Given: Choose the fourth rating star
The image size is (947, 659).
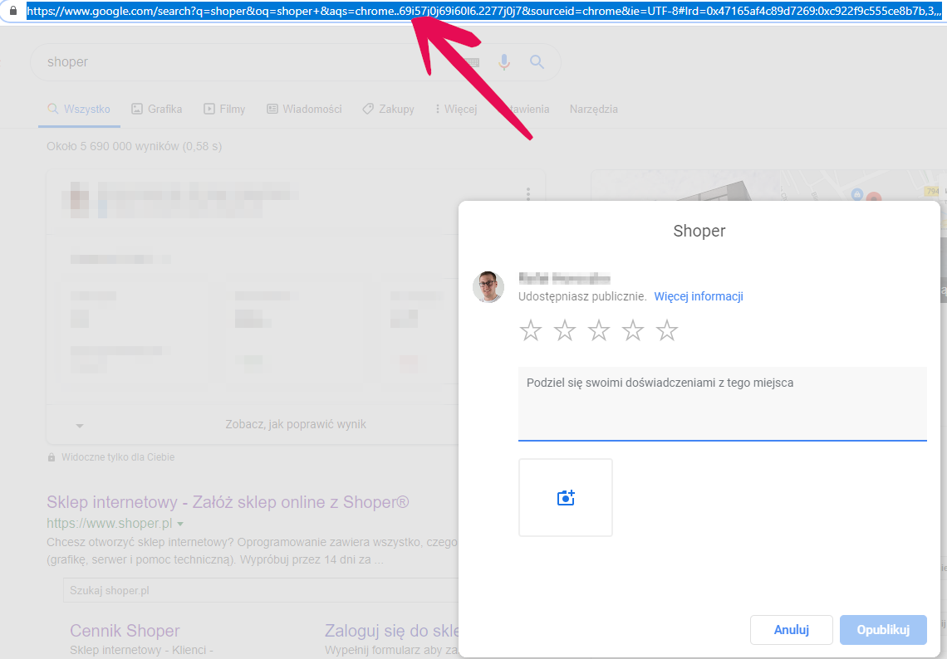Looking at the screenshot, I should coord(633,331).
